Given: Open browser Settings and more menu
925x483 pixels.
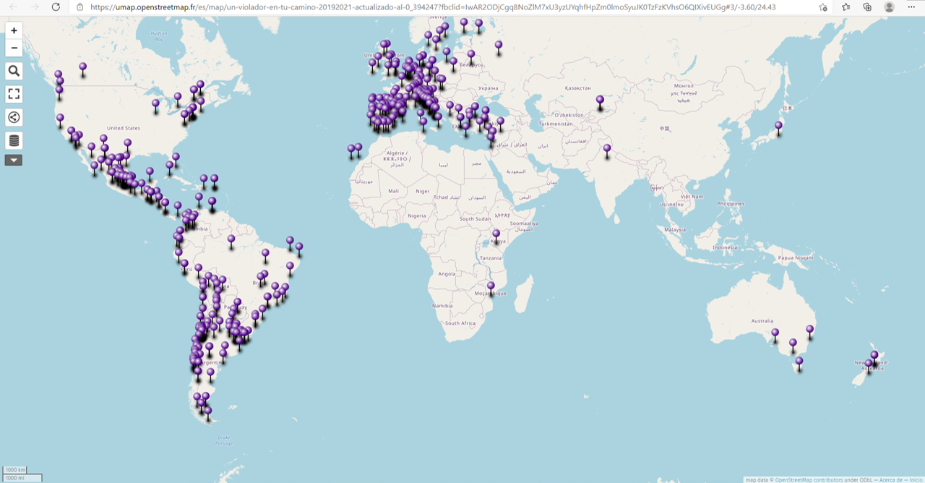Looking at the screenshot, I should click(x=911, y=7).
